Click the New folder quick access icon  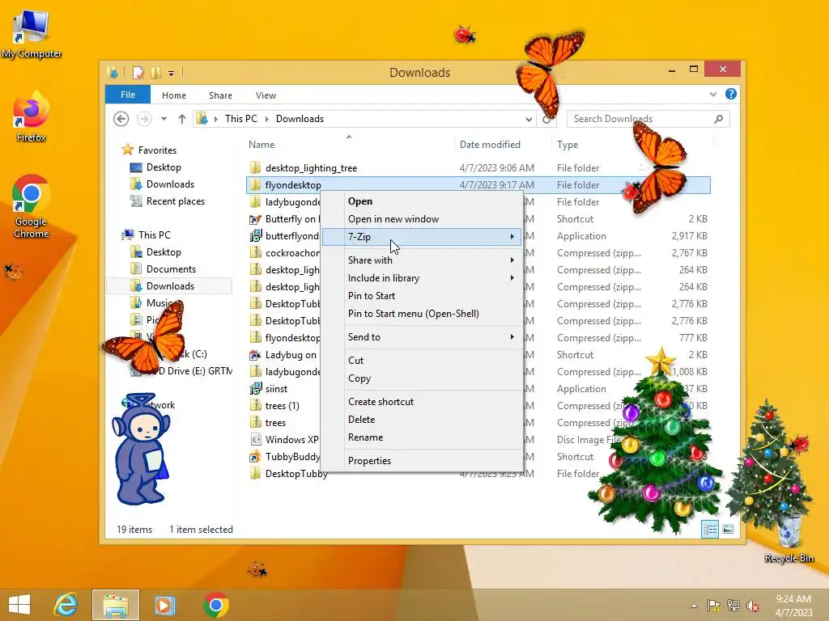point(155,72)
